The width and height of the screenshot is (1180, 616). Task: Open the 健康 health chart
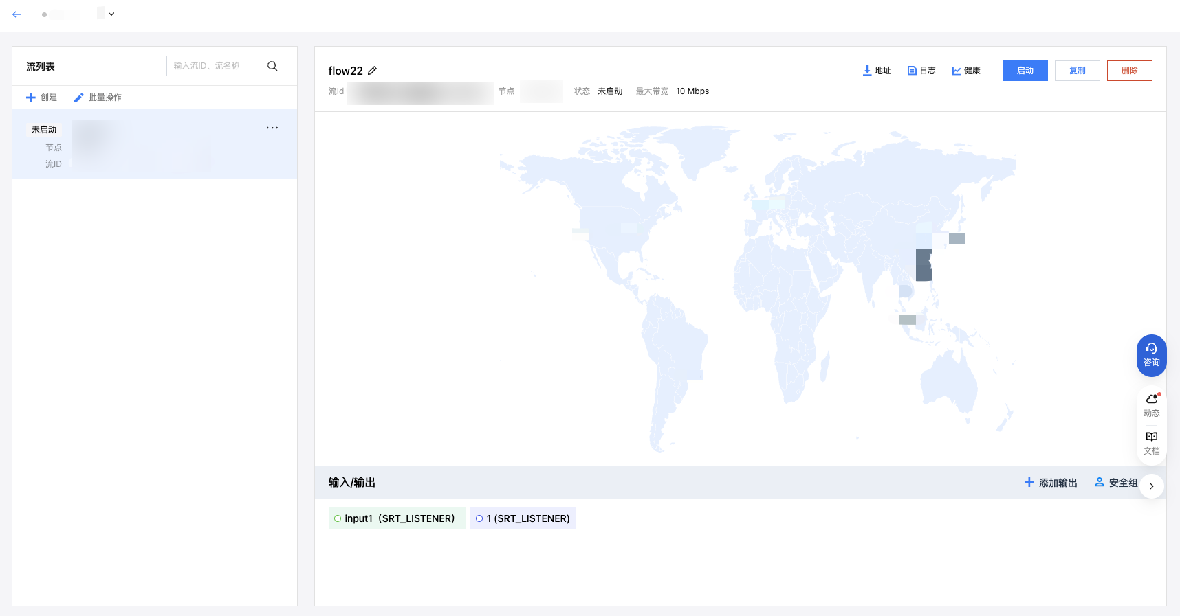point(966,71)
